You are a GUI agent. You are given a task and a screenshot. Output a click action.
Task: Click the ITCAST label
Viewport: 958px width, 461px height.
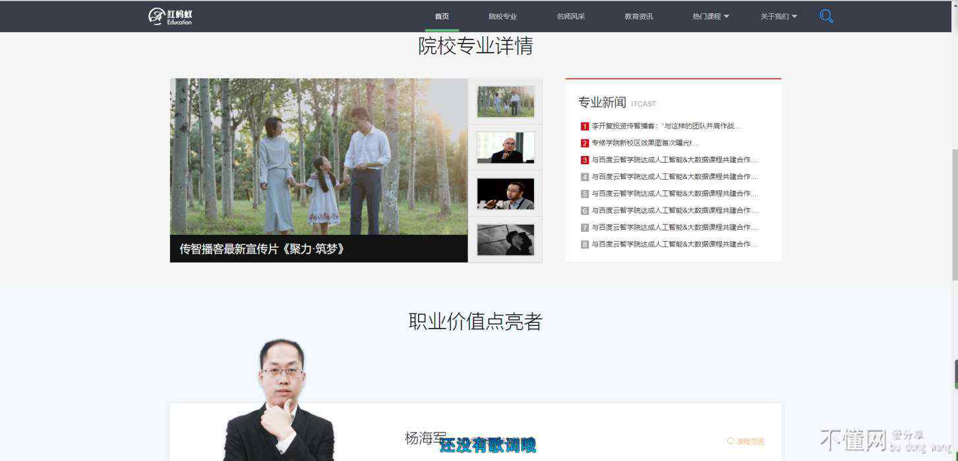644,104
